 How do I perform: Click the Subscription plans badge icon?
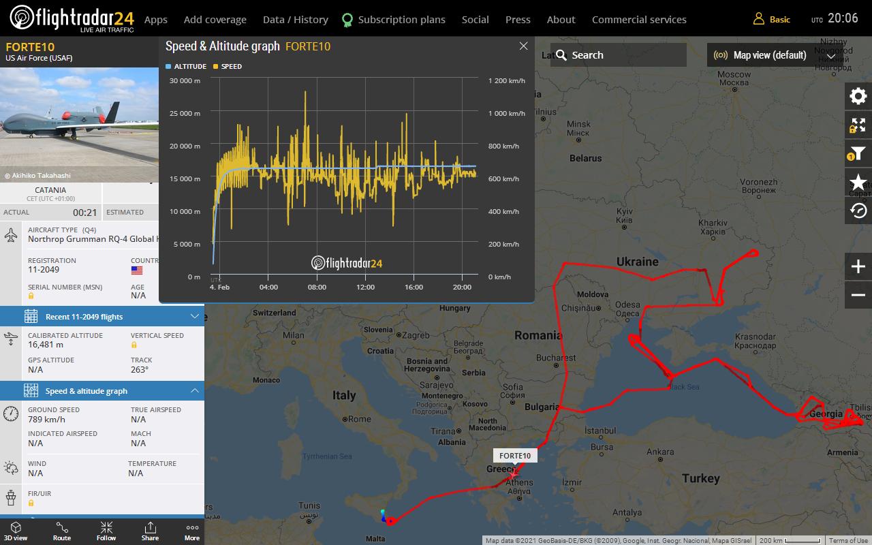347,20
